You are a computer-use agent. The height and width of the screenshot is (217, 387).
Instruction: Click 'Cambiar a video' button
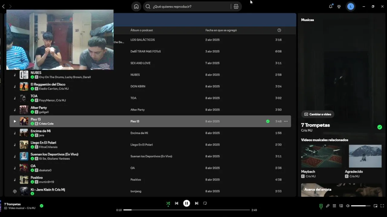pyautogui.click(x=317, y=114)
